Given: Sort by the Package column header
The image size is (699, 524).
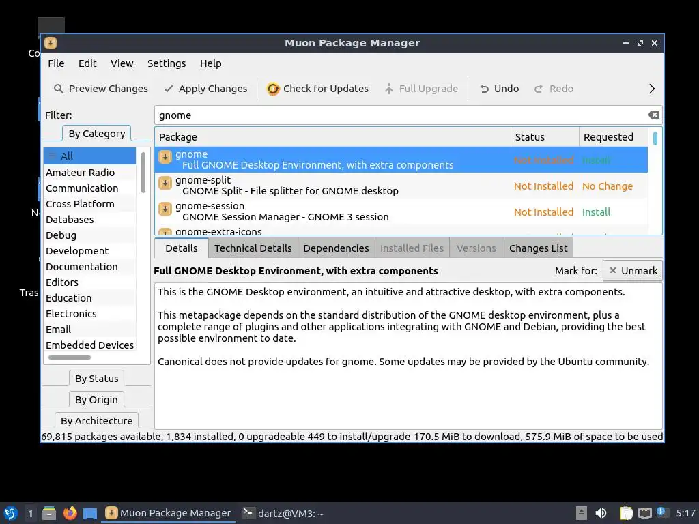Looking at the screenshot, I should (332, 136).
